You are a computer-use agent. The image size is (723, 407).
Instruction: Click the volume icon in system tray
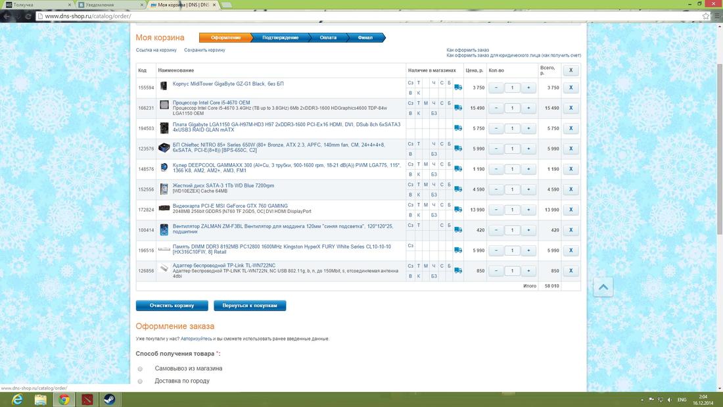pyautogui.click(x=670, y=400)
